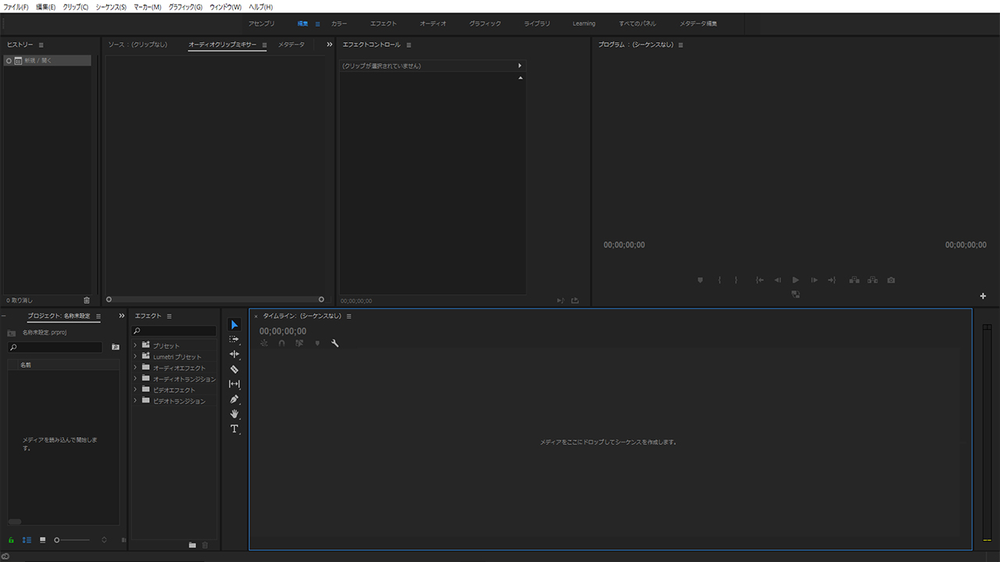Show overflow panels next to メタデータ tab

330,44
